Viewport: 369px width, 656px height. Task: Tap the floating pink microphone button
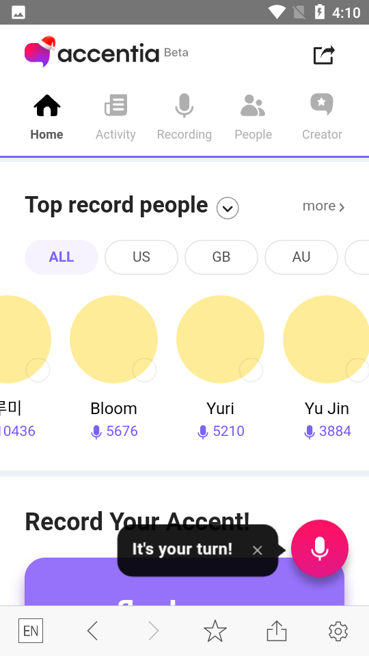tap(320, 549)
